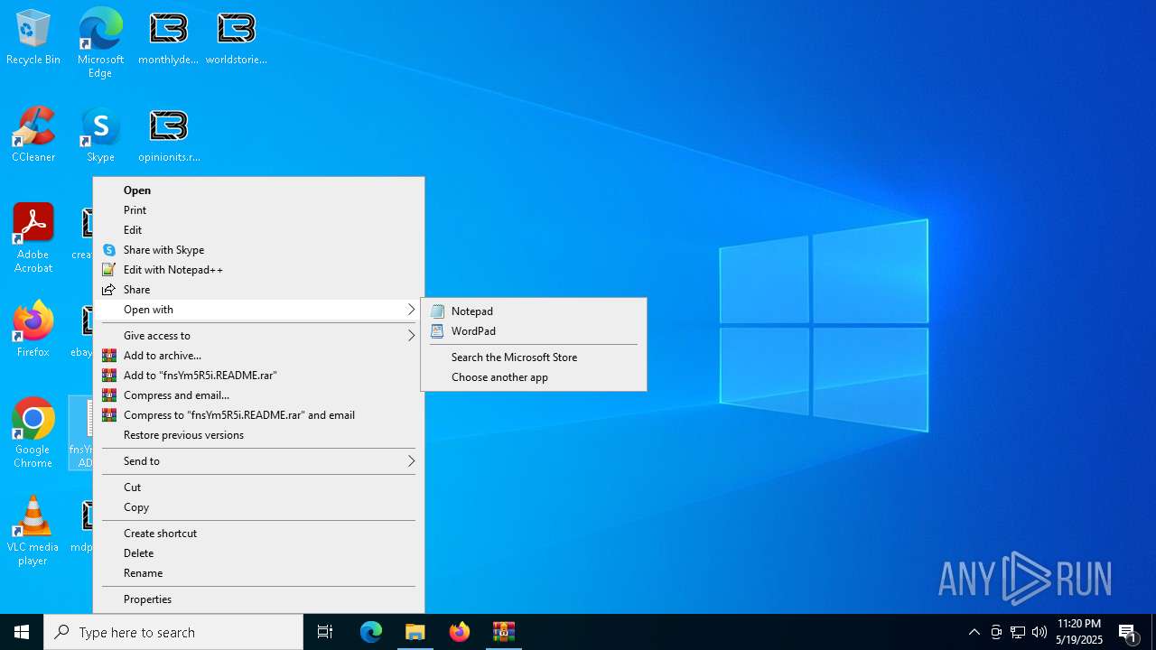
Task: Open WinRAR from the taskbar
Action: click(x=504, y=632)
